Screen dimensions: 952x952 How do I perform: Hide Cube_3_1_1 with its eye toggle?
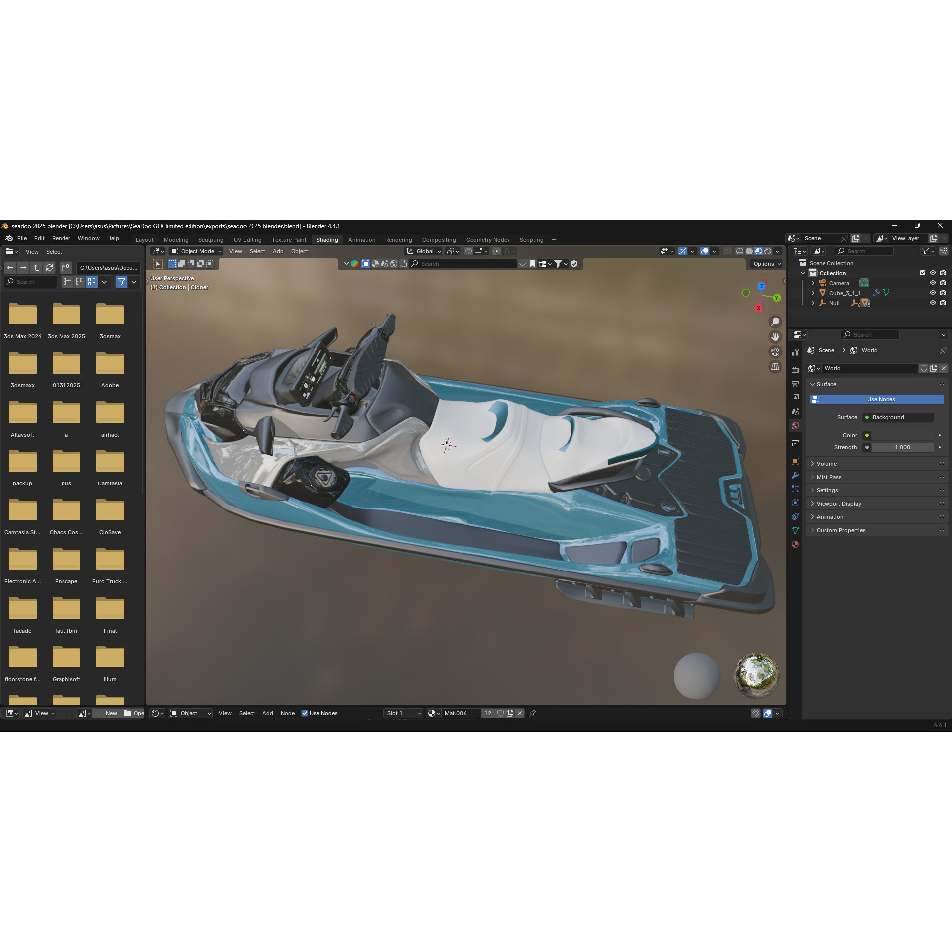pyautogui.click(x=933, y=293)
